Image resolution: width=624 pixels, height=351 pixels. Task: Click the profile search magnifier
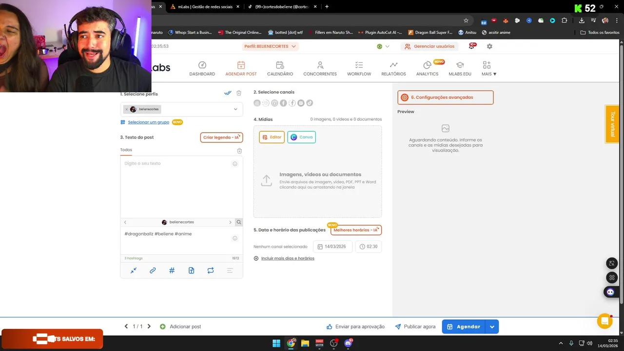[239, 222]
